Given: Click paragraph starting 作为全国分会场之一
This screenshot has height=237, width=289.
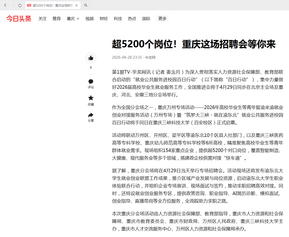Looking at the screenshot, I should [x=198, y=115].
